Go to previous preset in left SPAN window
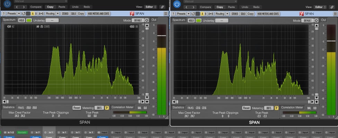Screen dimensions: 338x138 pos(18,7)
